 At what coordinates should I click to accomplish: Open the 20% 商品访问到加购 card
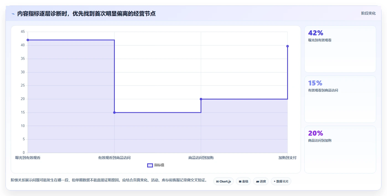click(x=340, y=149)
